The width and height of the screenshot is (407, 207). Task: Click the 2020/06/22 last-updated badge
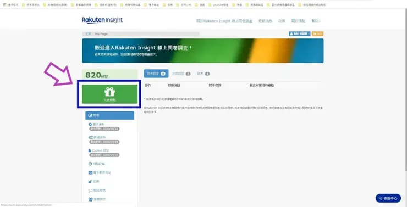pyautogui.click(x=105, y=129)
